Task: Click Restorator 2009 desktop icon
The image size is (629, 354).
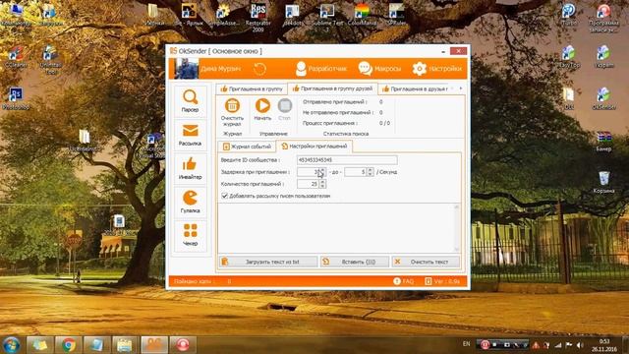Action: pyautogui.click(x=257, y=17)
